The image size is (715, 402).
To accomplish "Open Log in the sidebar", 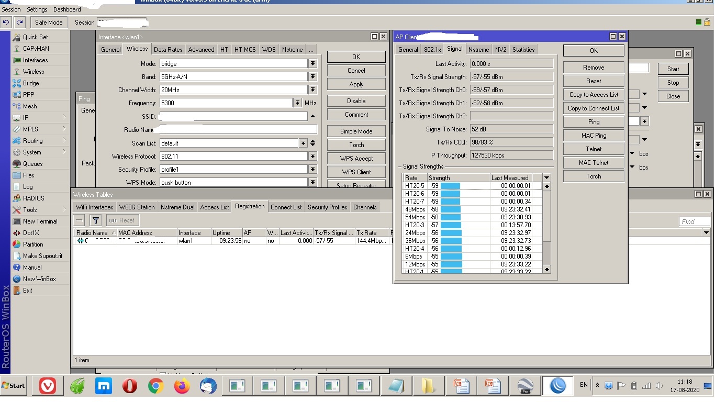I will click(x=28, y=187).
